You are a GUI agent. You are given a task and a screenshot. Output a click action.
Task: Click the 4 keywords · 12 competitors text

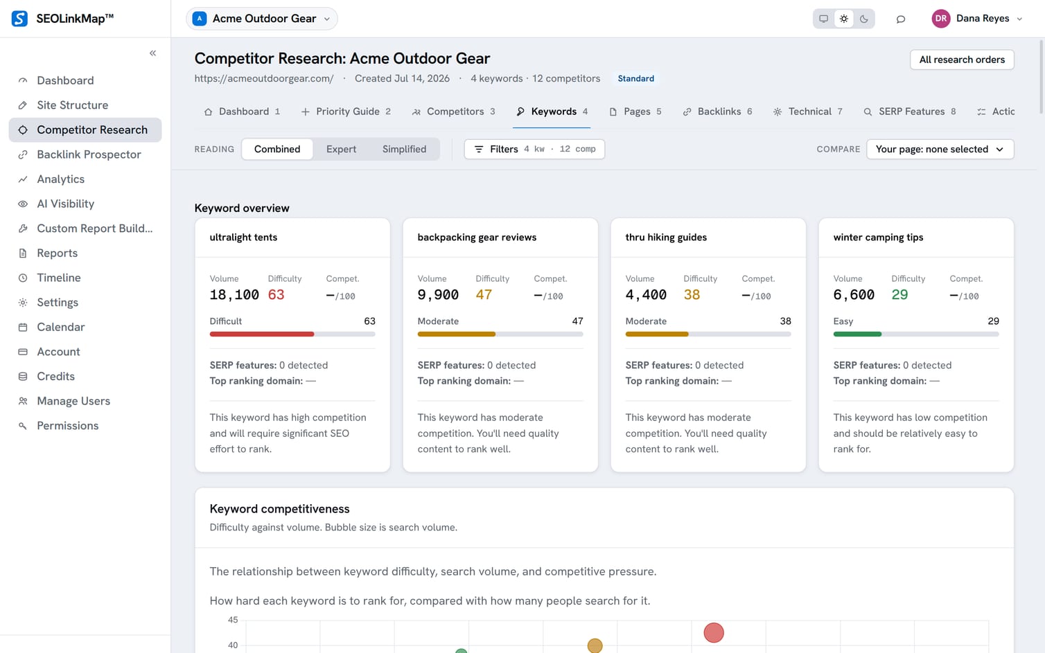click(535, 78)
